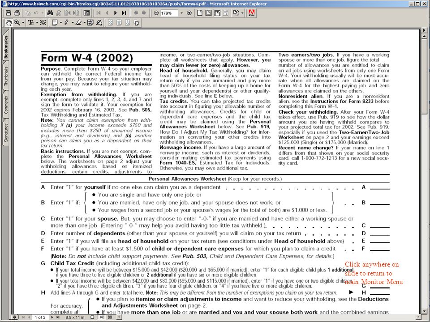Viewport: 430px width, 322px height.
Task: Set view to Fit Width icon
Action: pyautogui.click(x=217, y=13)
